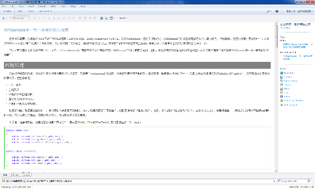This screenshot has width=315, height=189.
Task: Click the Undo icon
Action: coord(10,18)
